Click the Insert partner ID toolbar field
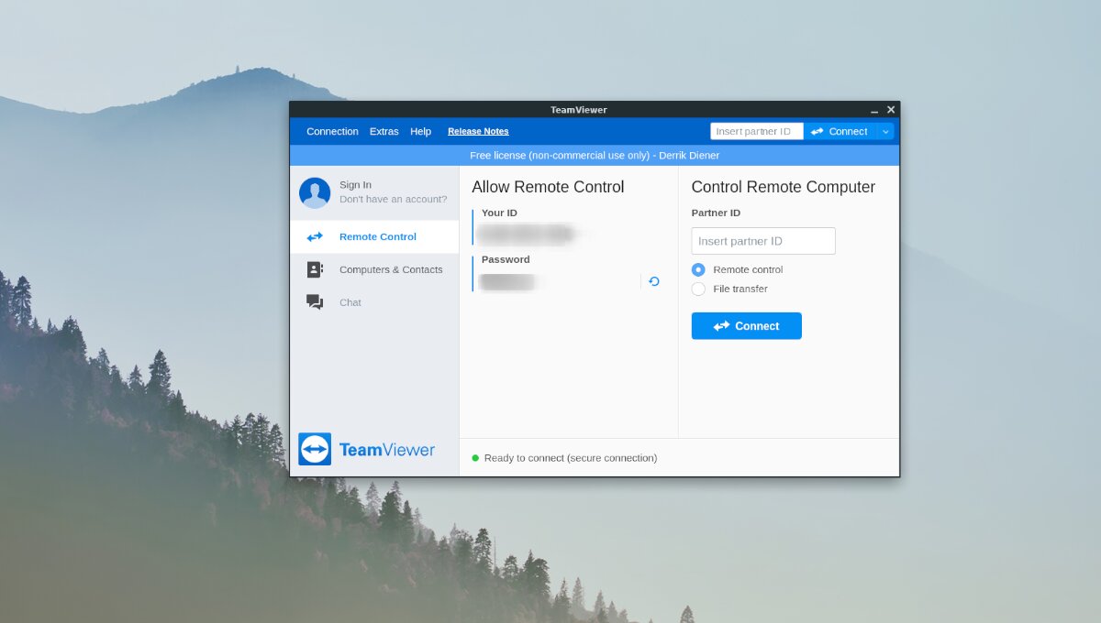1101x623 pixels. (x=756, y=131)
